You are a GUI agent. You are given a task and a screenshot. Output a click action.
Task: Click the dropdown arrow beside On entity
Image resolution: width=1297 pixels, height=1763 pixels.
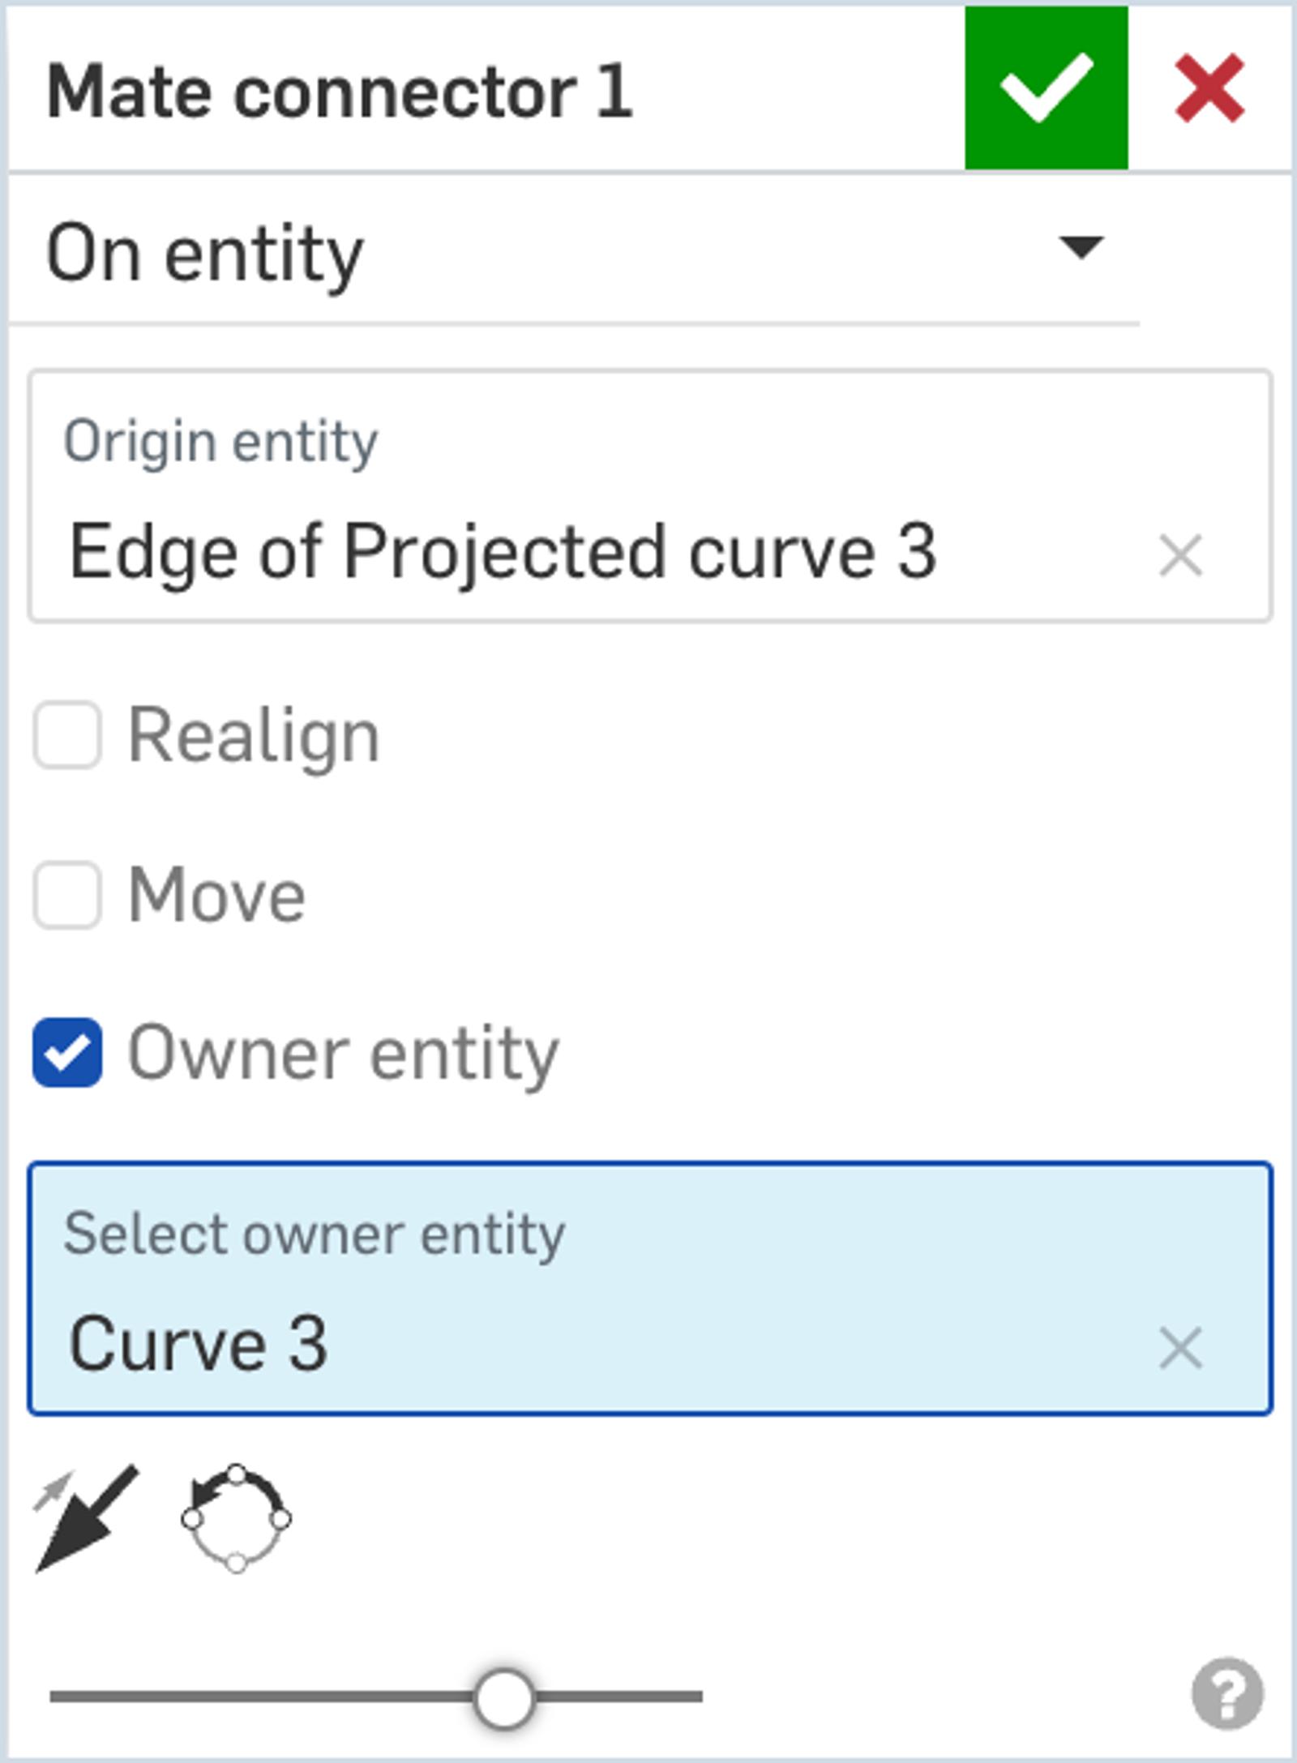1081,246
